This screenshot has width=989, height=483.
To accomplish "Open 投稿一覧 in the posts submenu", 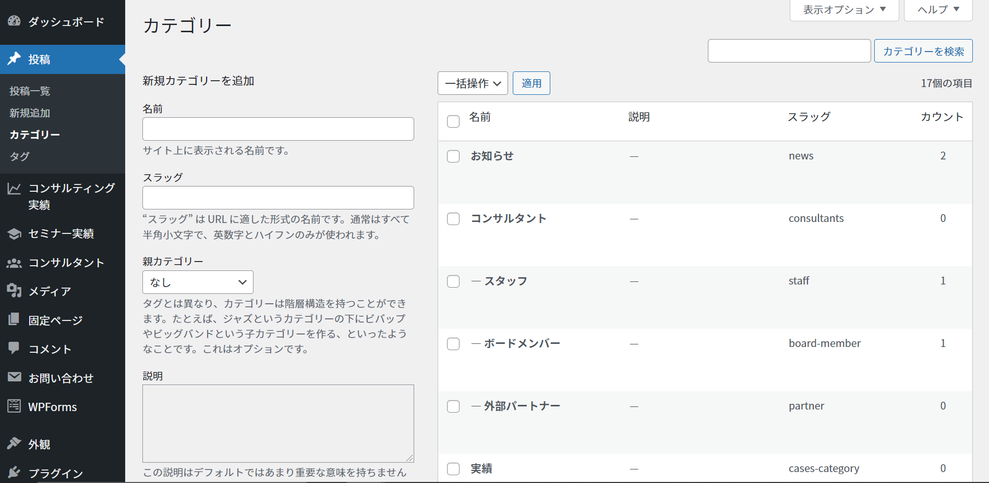I will 30,91.
